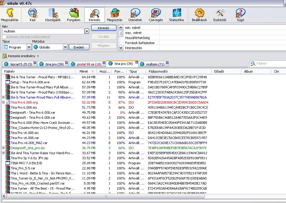Click archive icon of Tina_Pro_5.5.rar

pyautogui.click(x=8, y=168)
